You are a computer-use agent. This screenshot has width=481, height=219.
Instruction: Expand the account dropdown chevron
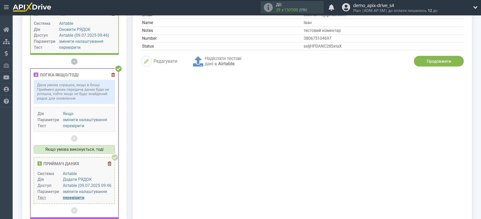tap(475, 8)
